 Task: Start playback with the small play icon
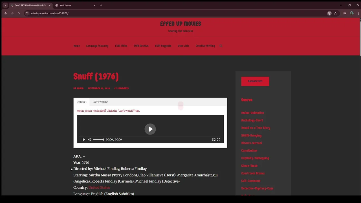click(84, 140)
